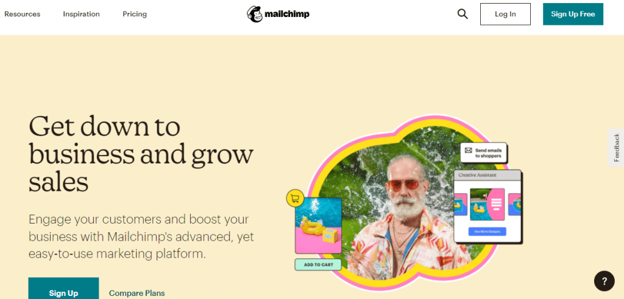Open the Inspiration menu

pyautogui.click(x=81, y=15)
